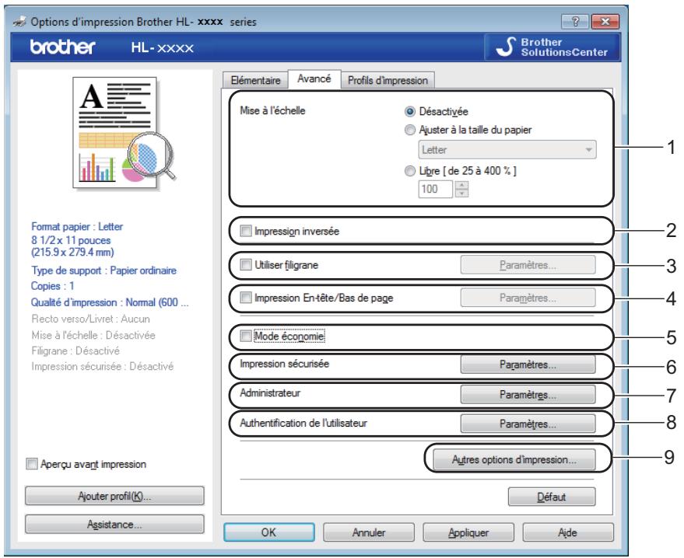Click the page preview thumbnail image
Viewport: 684px width, 558px height.
[x=124, y=132]
